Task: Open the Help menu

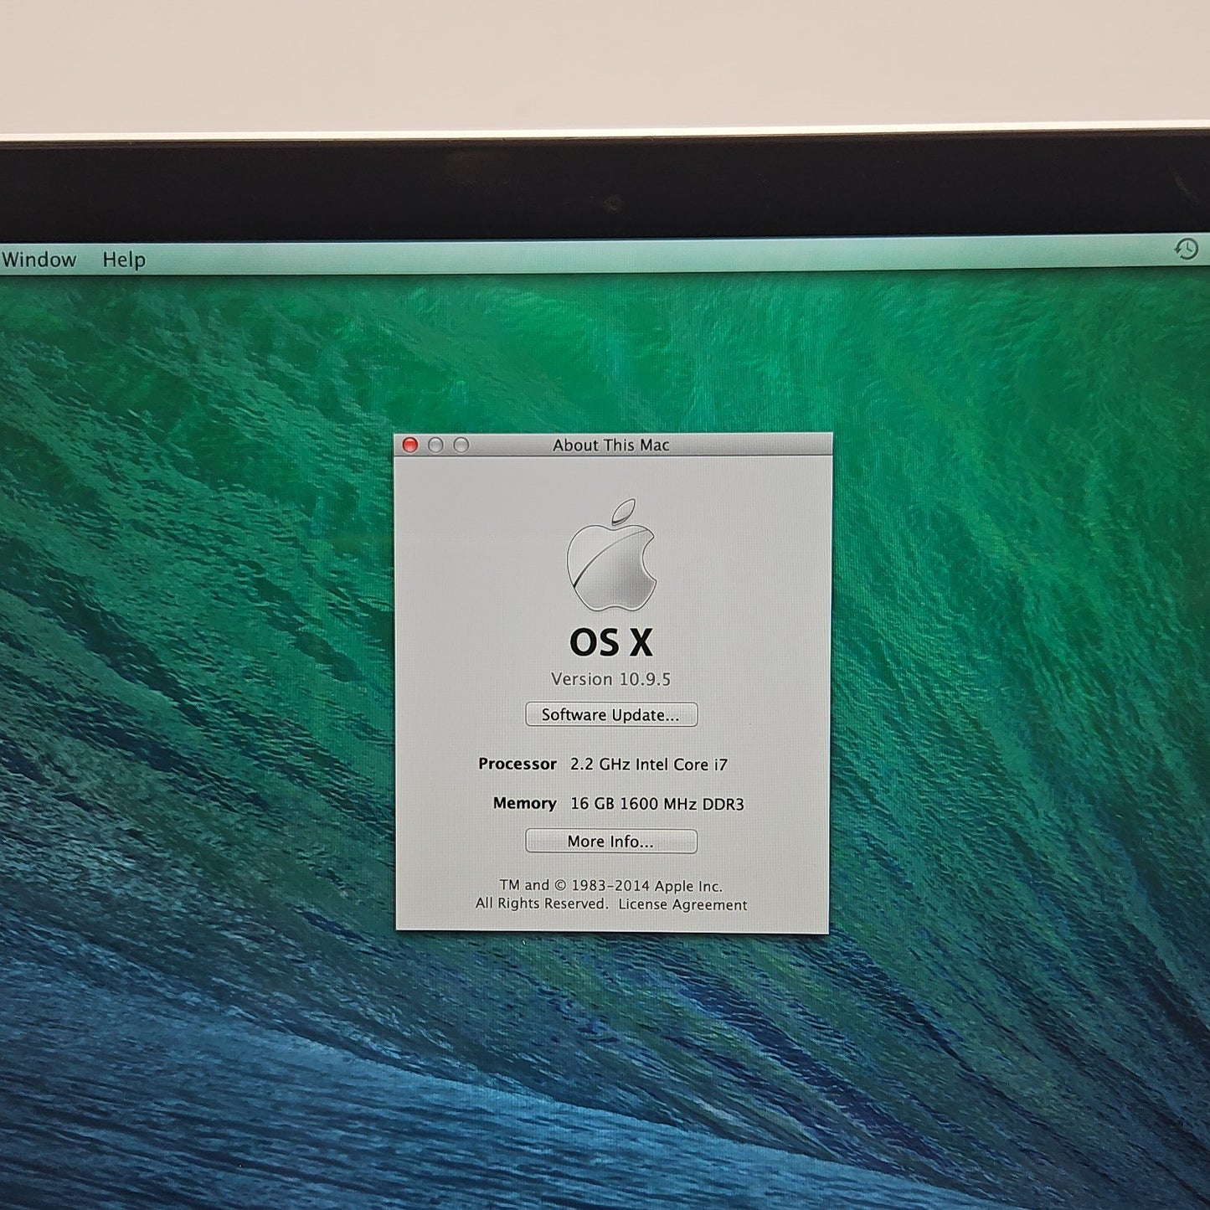Action: pos(124,260)
